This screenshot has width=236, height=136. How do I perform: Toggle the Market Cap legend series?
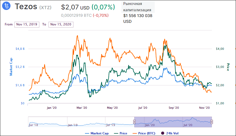97,133
